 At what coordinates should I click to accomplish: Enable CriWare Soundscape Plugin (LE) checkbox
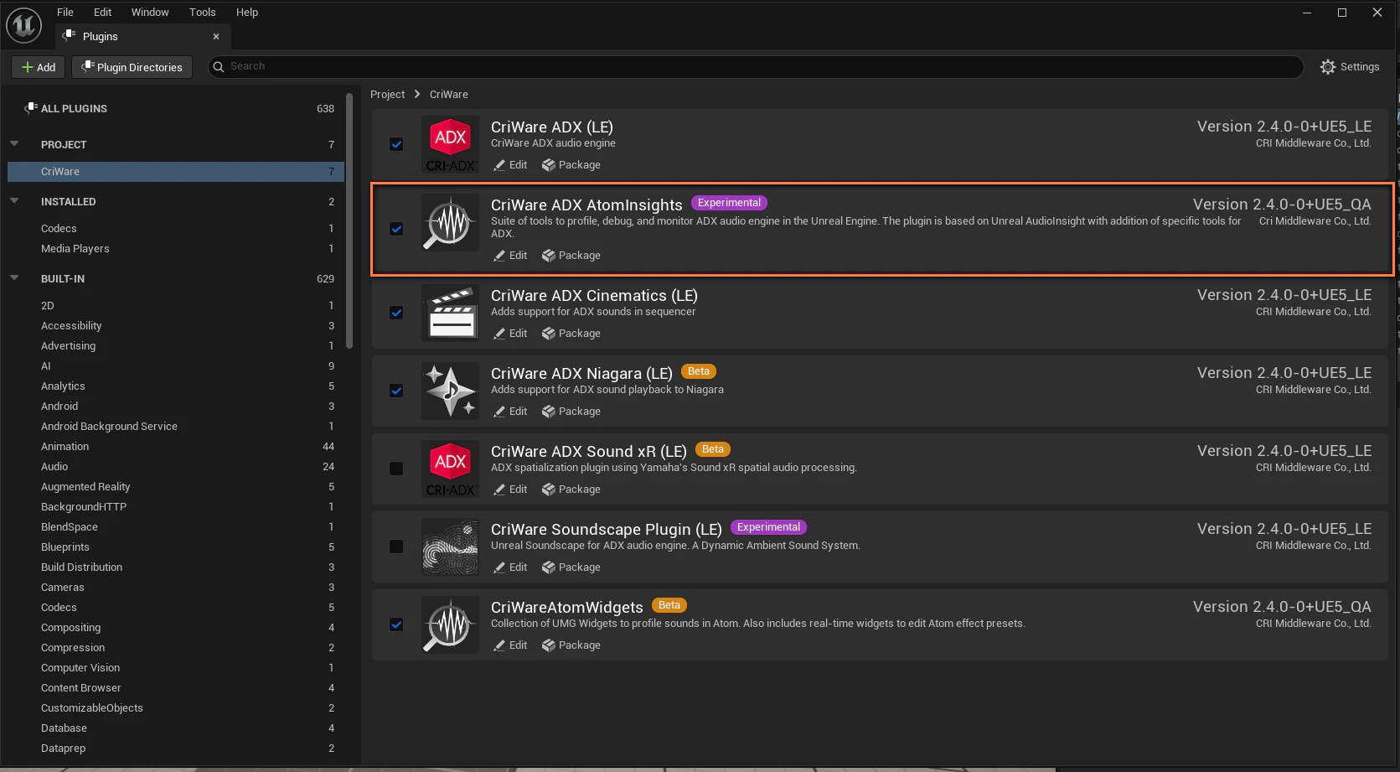(x=396, y=547)
